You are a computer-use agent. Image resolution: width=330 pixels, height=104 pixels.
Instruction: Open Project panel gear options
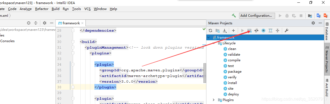45,23
